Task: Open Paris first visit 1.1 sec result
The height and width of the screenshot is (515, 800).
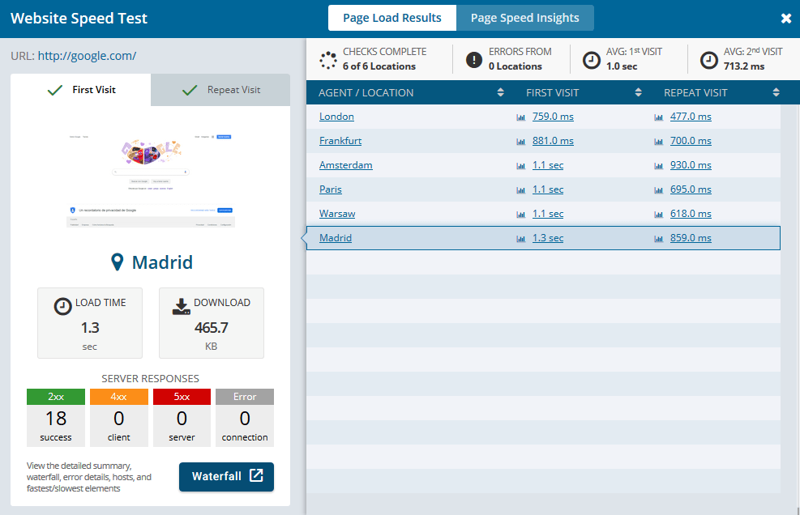Action: coord(547,189)
